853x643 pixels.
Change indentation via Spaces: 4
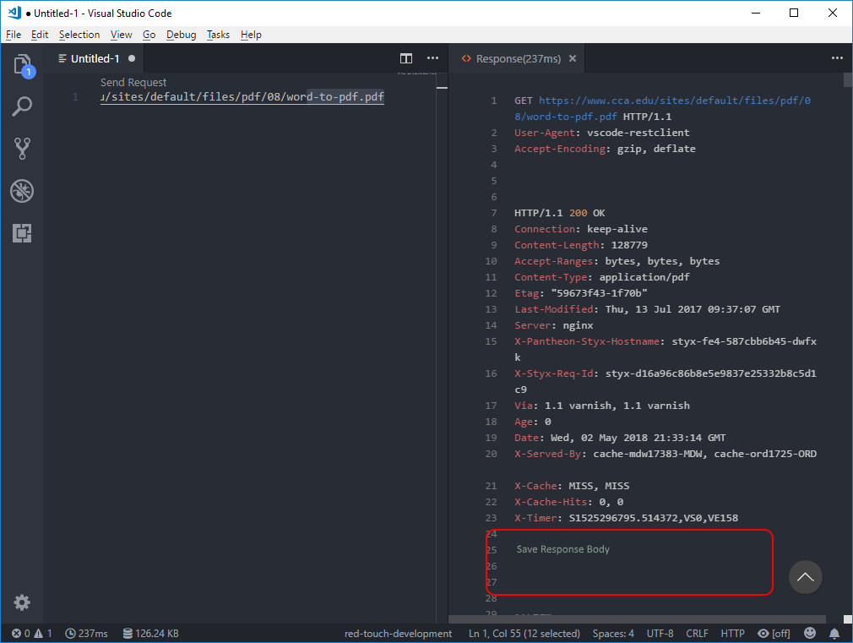click(x=613, y=633)
